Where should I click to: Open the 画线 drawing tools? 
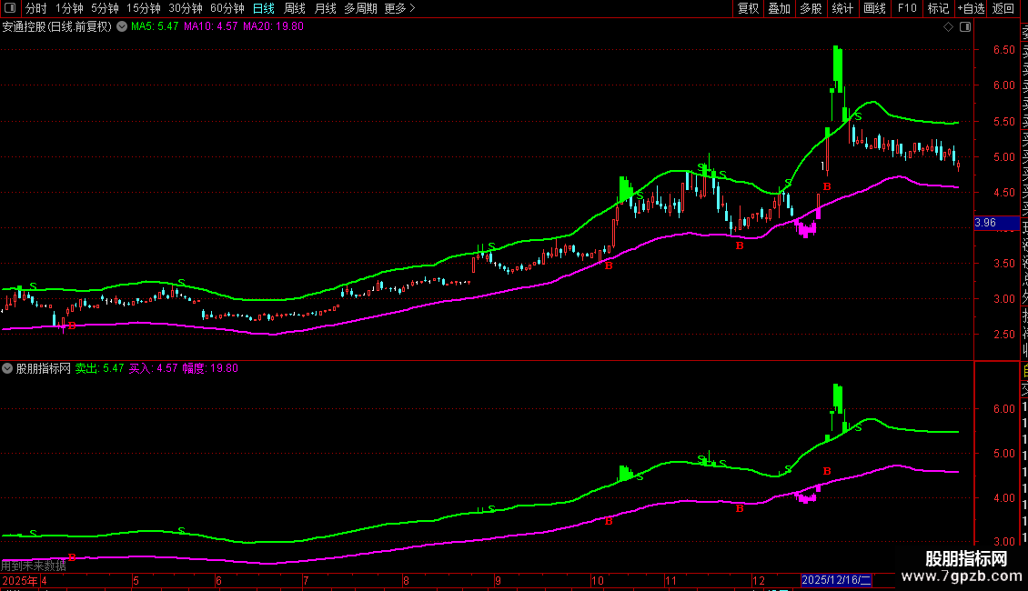tap(874, 8)
